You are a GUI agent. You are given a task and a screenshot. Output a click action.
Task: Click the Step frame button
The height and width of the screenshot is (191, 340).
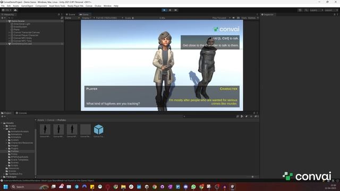[176, 10]
